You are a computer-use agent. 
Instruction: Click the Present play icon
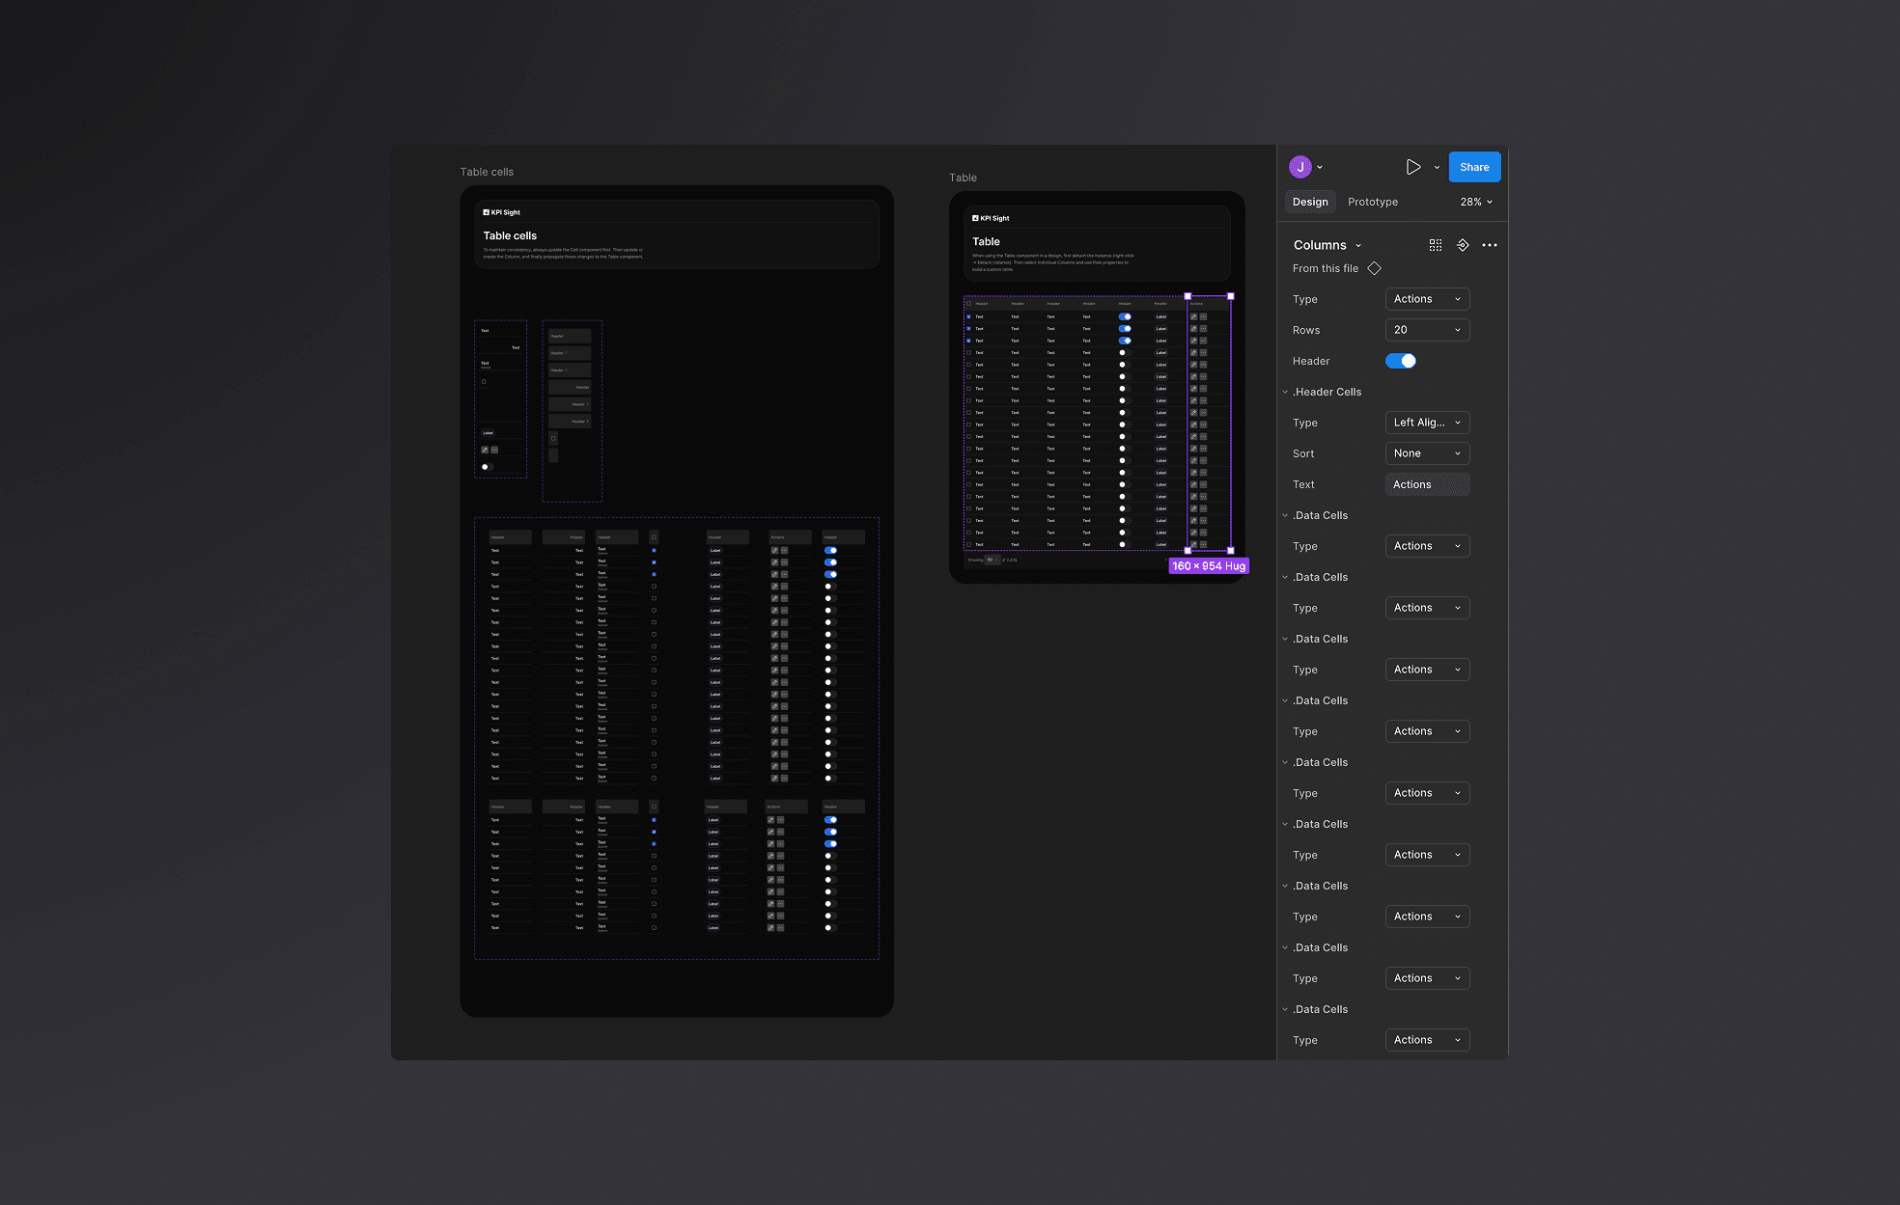1412,167
